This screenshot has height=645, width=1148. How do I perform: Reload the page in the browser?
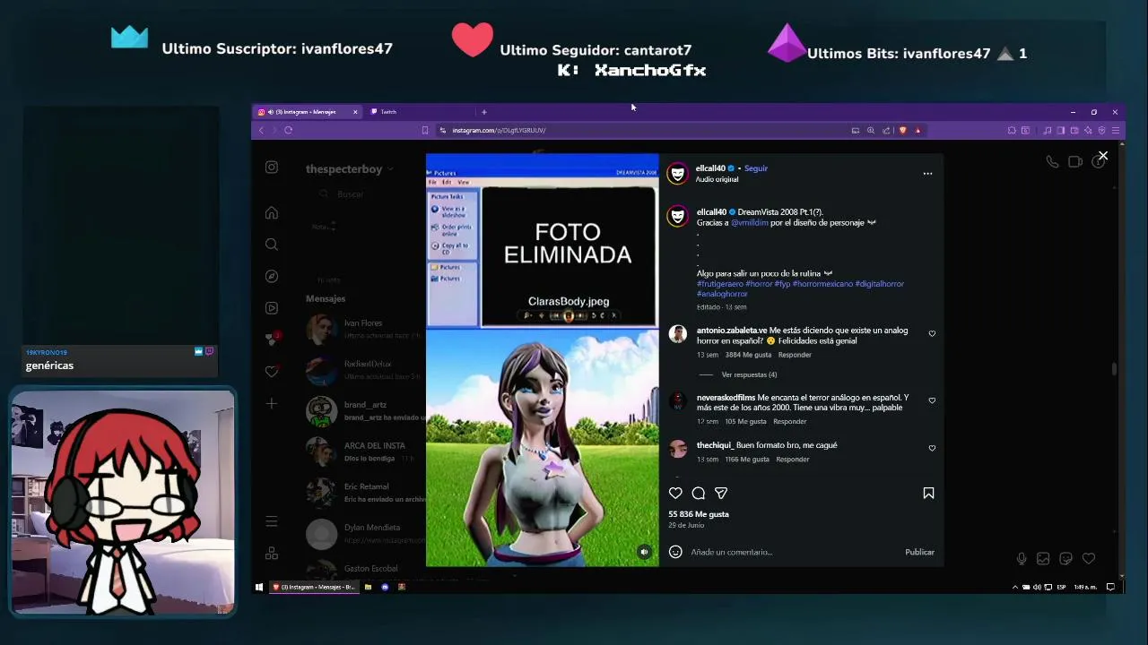click(288, 131)
